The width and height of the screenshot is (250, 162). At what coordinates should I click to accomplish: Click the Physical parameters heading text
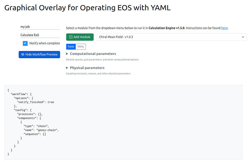(x=87, y=68)
